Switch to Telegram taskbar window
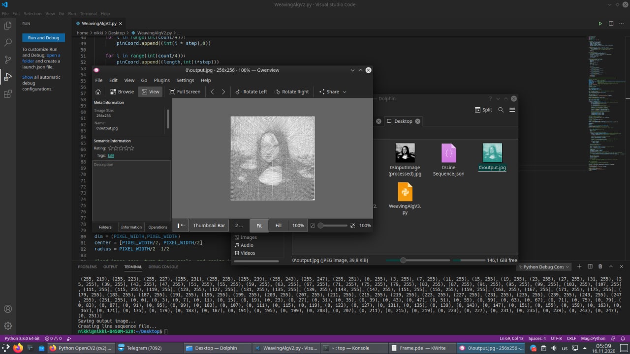 click(149, 348)
